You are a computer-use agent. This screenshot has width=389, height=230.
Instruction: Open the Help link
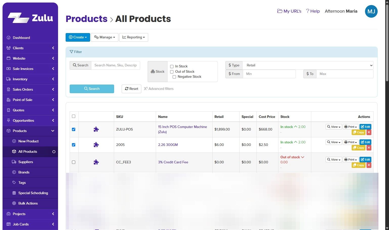point(313,11)
